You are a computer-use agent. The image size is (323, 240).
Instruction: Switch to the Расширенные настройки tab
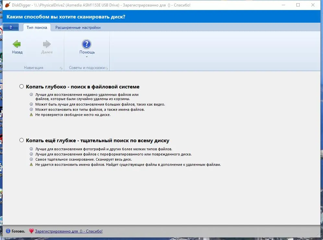78,28
